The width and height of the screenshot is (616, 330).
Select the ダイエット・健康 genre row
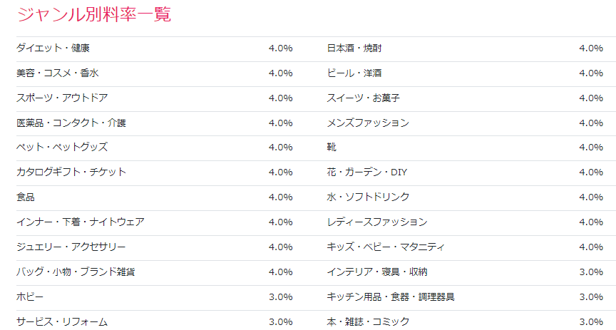click(53, 48)
